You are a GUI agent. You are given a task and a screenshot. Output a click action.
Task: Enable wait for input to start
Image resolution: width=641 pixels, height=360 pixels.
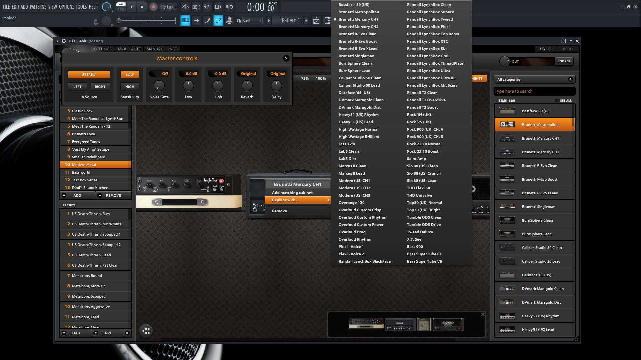click(196, 7)
